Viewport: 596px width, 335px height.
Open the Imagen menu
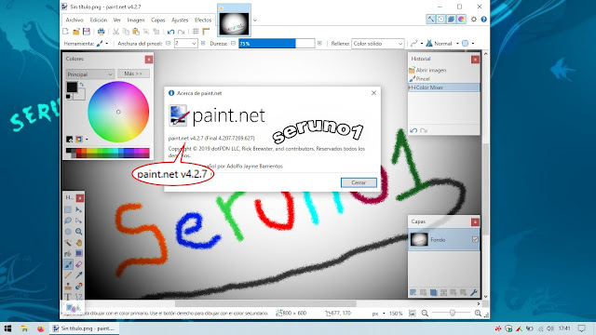point(136,20)
